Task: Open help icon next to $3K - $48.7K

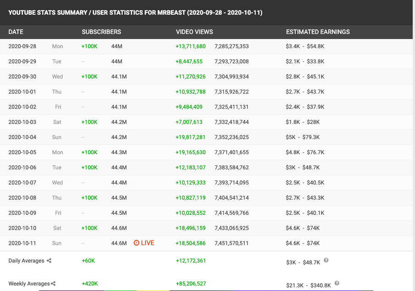Action: coord(326,260)
